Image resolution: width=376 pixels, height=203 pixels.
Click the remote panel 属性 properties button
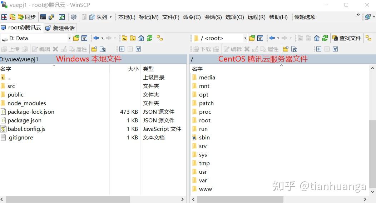[269, 49]
